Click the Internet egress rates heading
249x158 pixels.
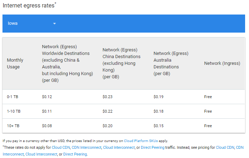tap(29, 5)
